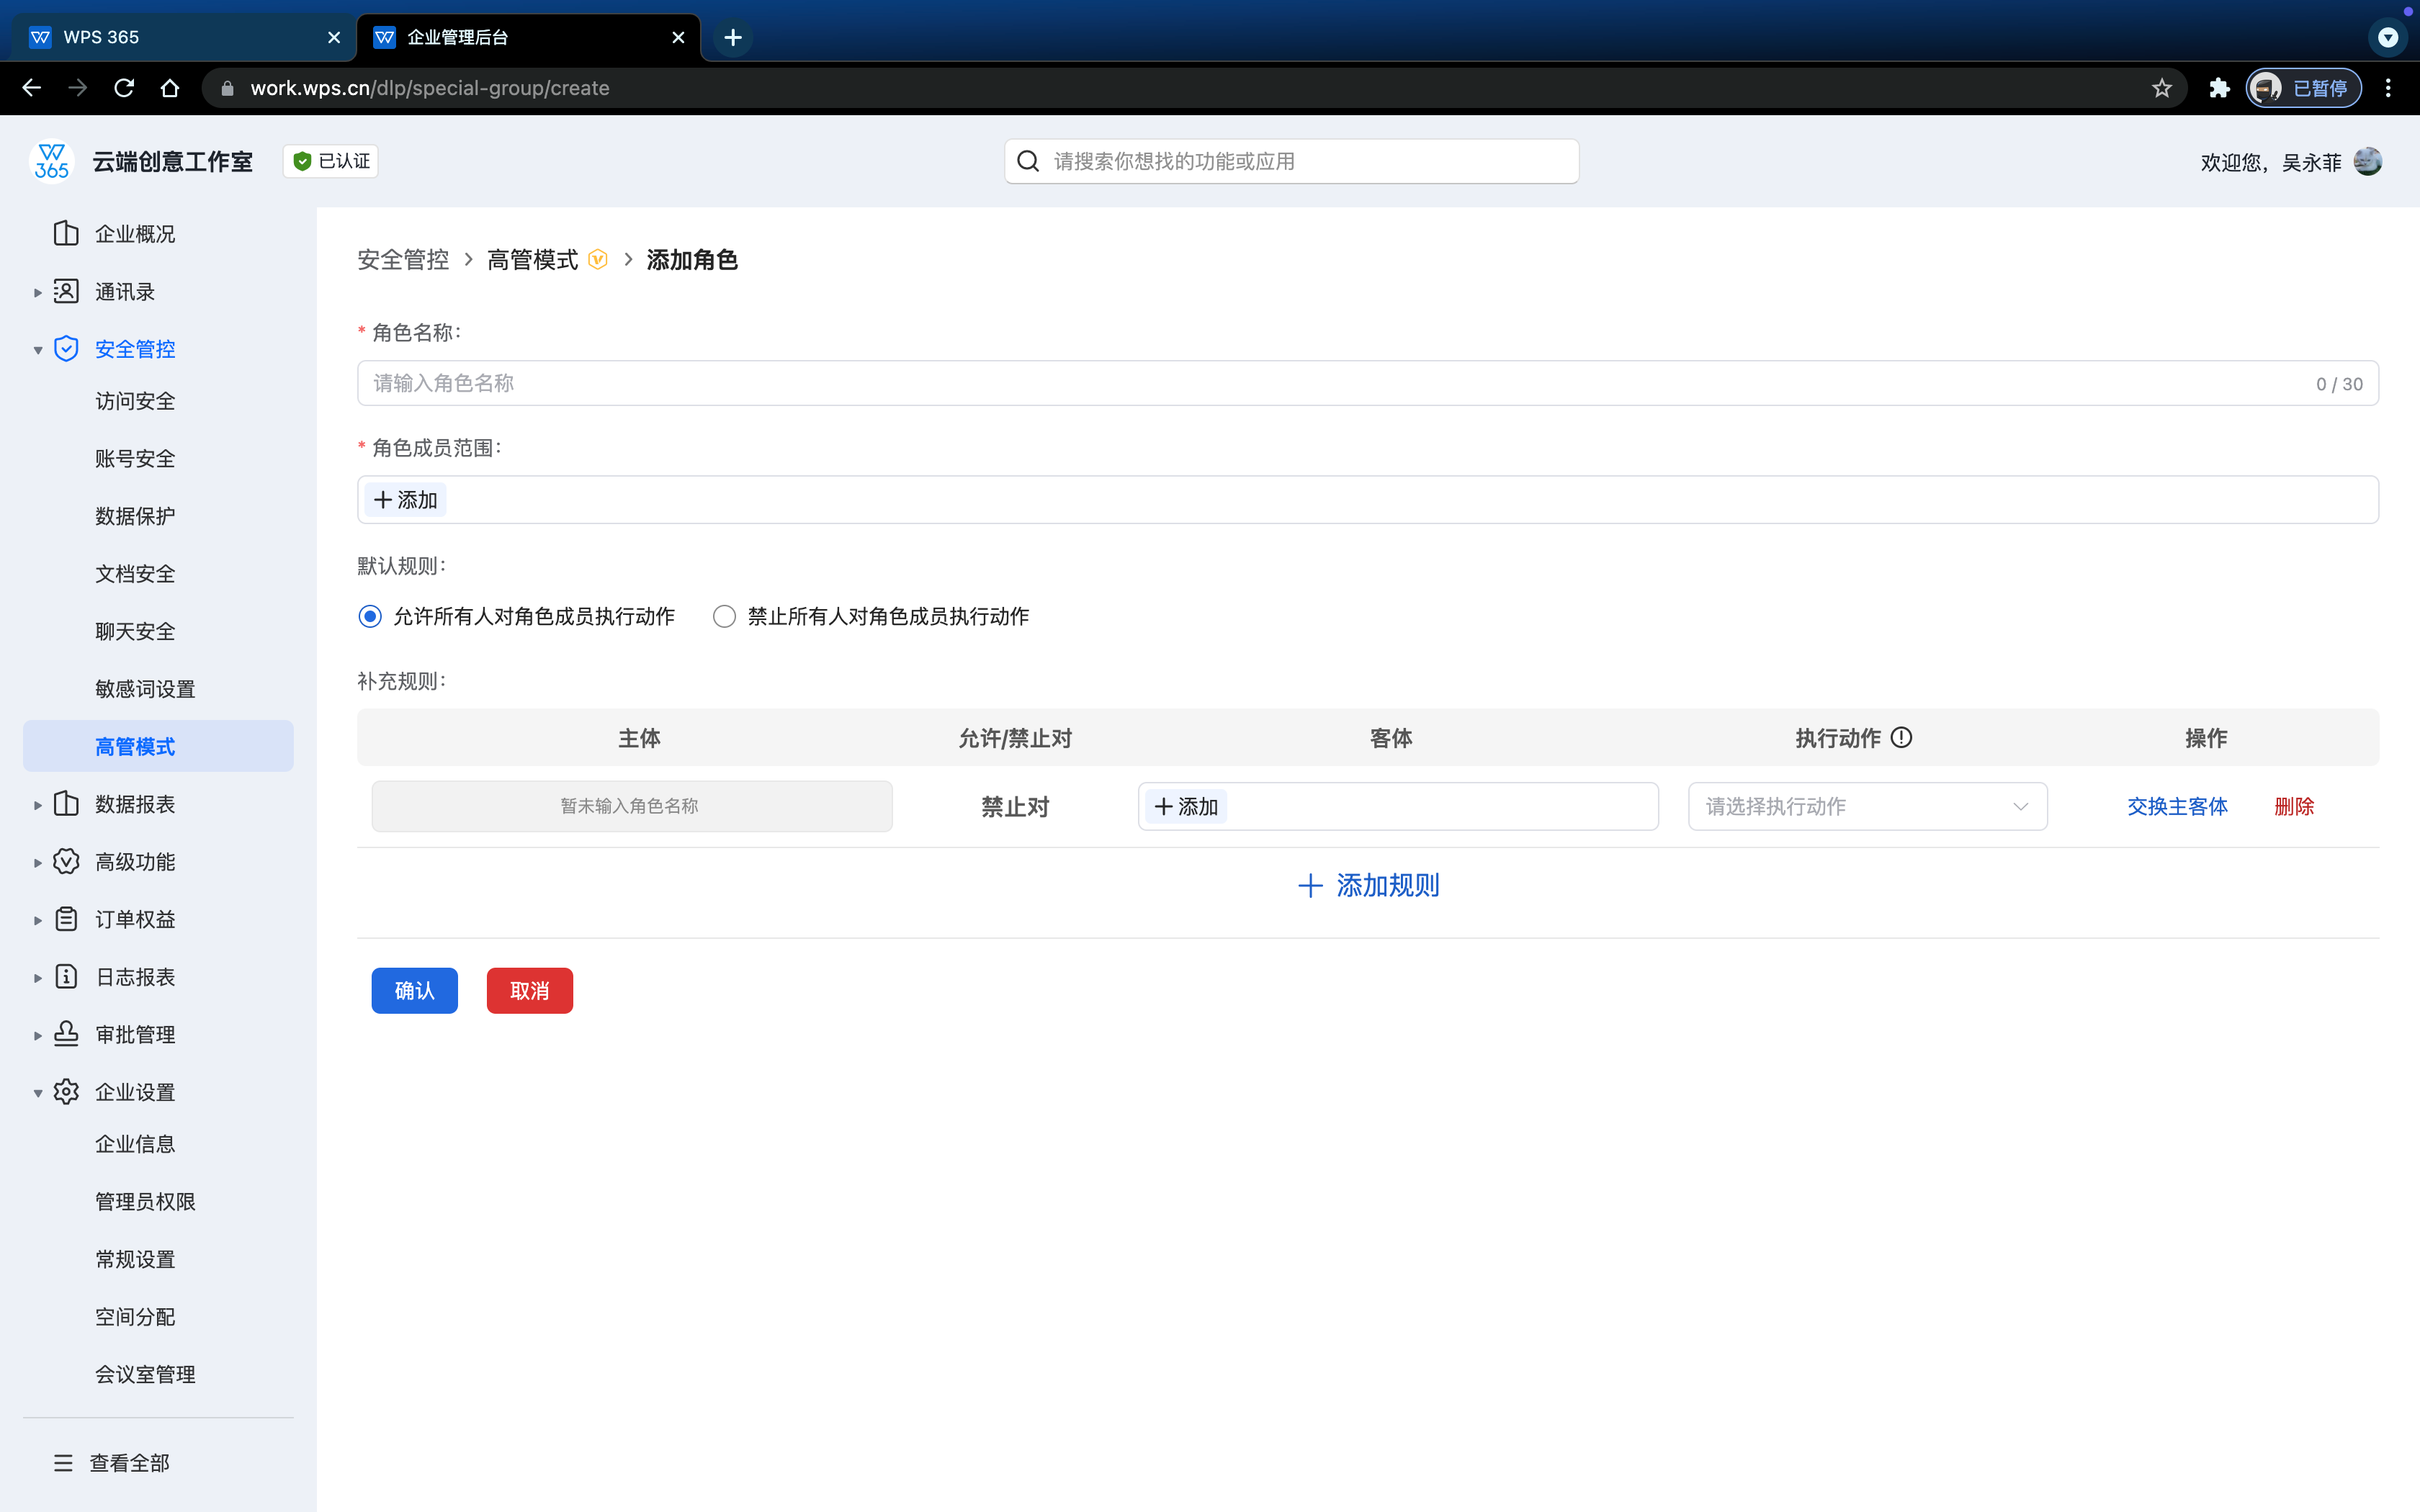This screenshot has height=1512, width=2420.
Task: Click the 查看全部 hamburger icon
Action: point(63,1462)
